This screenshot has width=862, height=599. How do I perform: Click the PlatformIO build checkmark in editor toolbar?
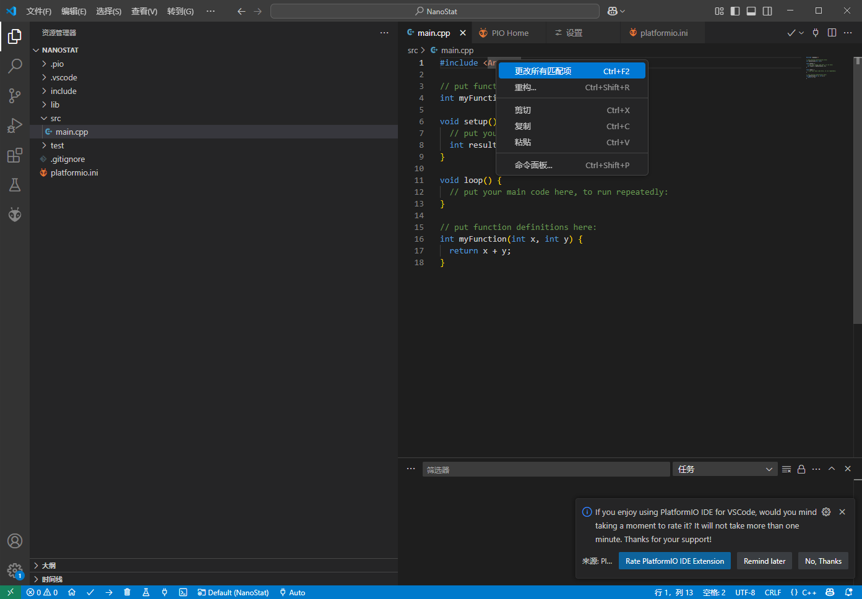click(x=791, y=33)
